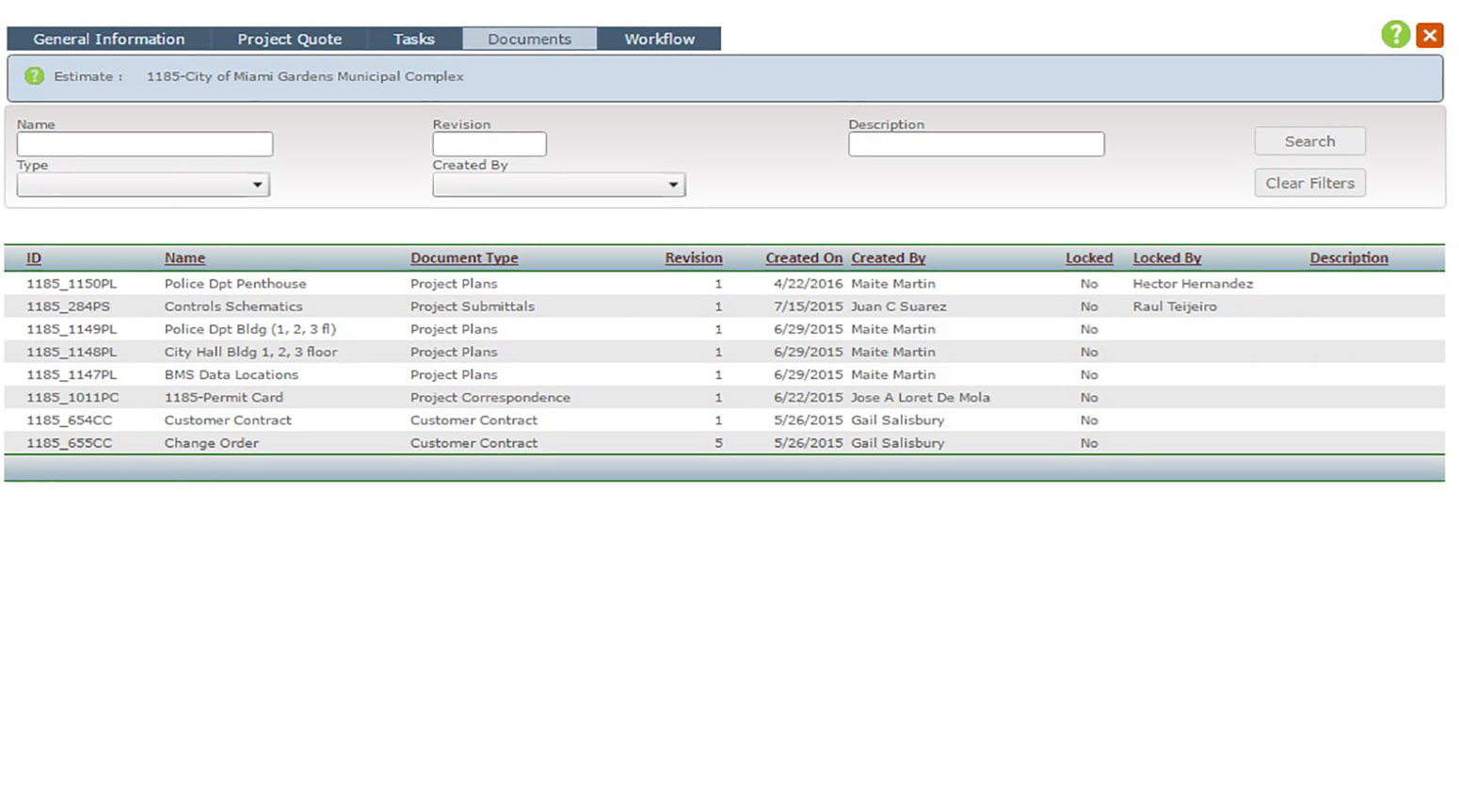
Task: Sort table by Created On column
Action: pos(803,258)
